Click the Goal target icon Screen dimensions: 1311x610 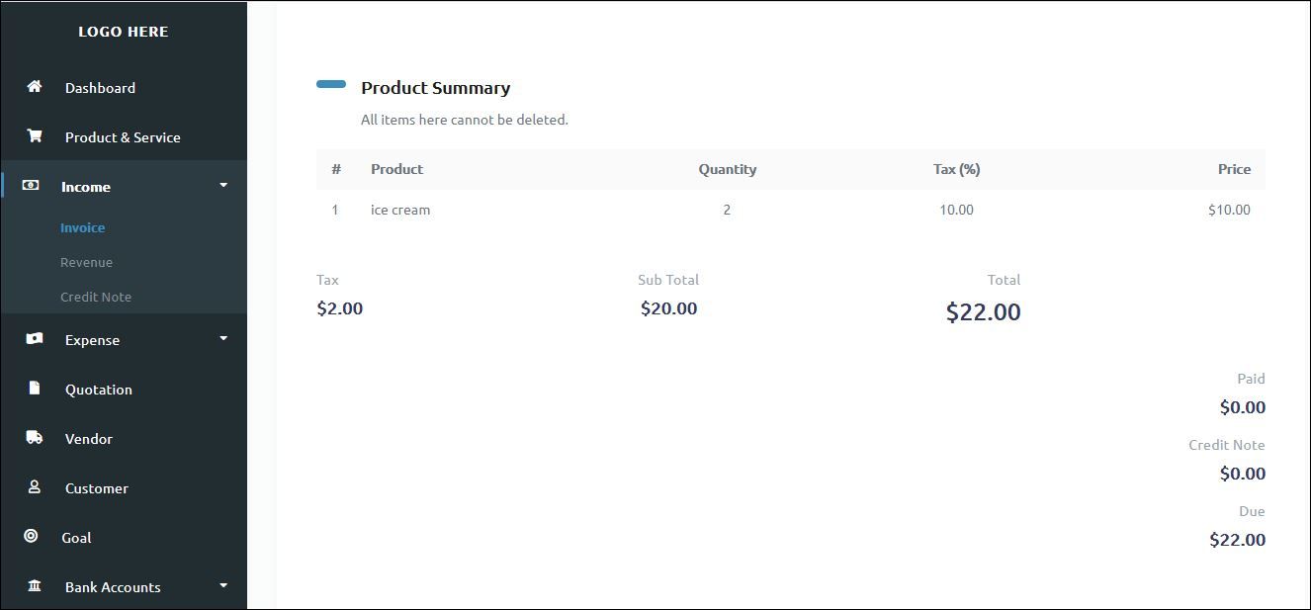[31, 537]
